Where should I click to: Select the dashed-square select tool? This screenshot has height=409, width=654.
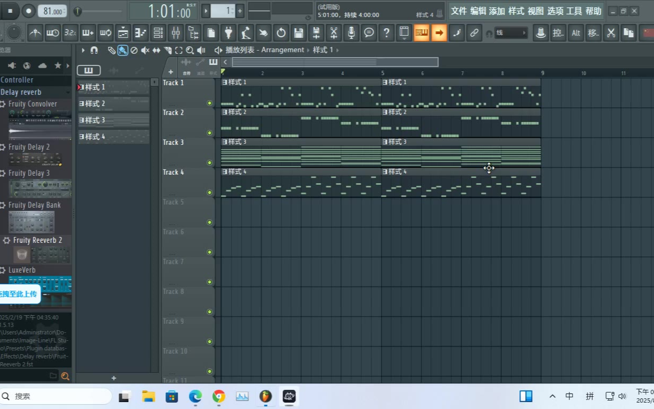[x=179, y=50]
